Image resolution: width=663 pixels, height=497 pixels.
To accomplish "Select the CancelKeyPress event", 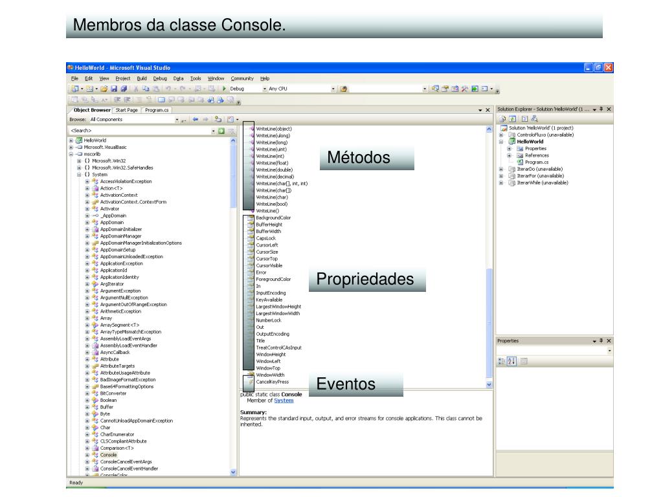I will [273, 382].
